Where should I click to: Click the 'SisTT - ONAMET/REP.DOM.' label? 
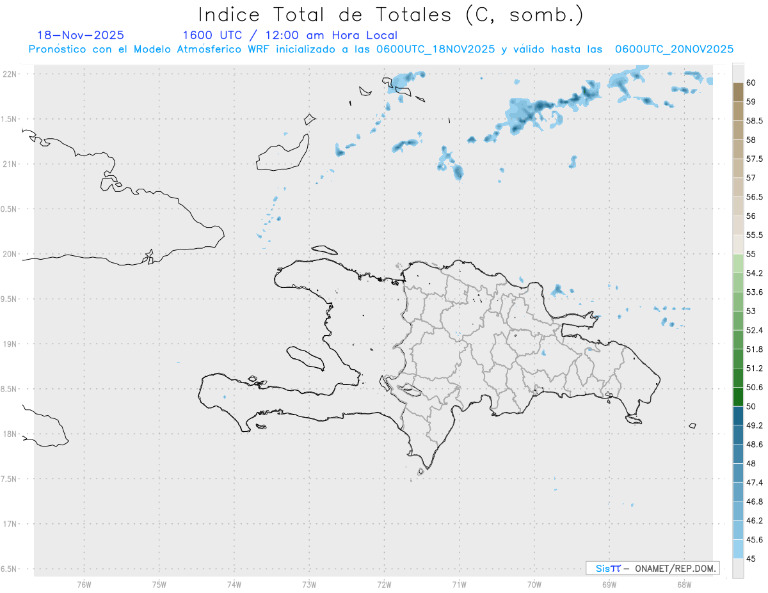pos(652,568)
